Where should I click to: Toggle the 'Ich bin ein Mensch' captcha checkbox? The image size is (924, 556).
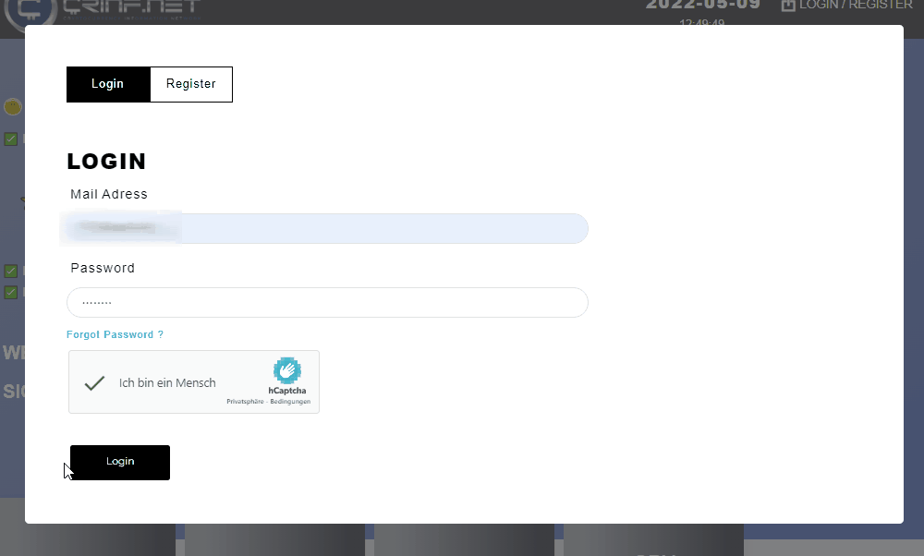tap(94, 383)
